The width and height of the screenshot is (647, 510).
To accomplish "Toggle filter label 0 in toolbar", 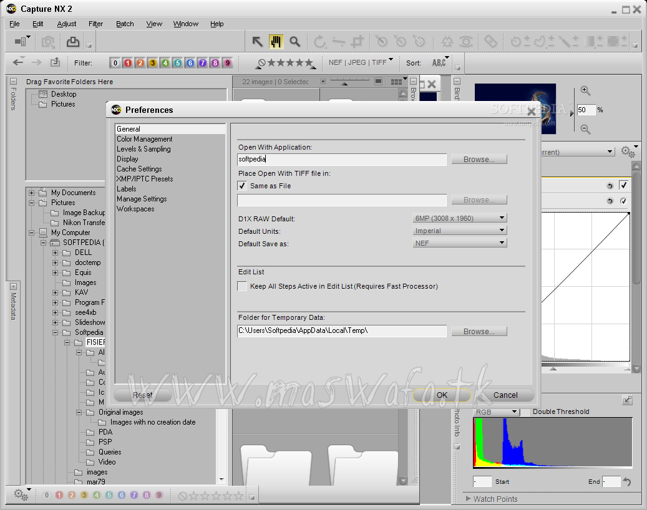I will click(115, 63).
